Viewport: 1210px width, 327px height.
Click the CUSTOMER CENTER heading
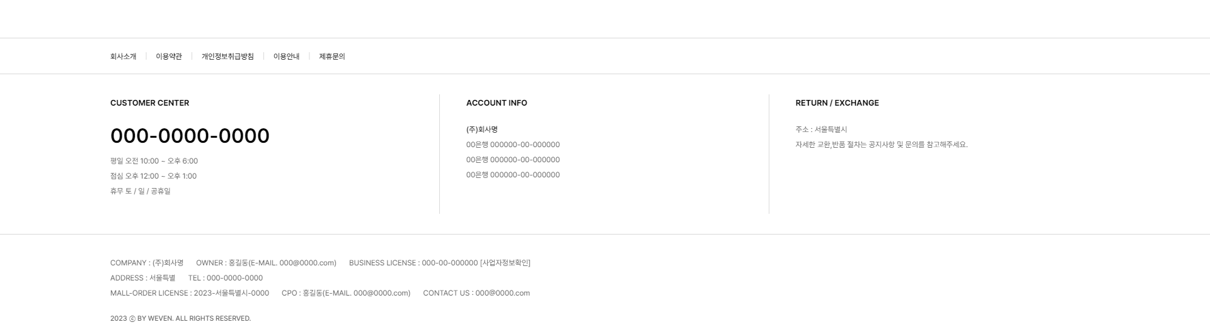(149, 103)
